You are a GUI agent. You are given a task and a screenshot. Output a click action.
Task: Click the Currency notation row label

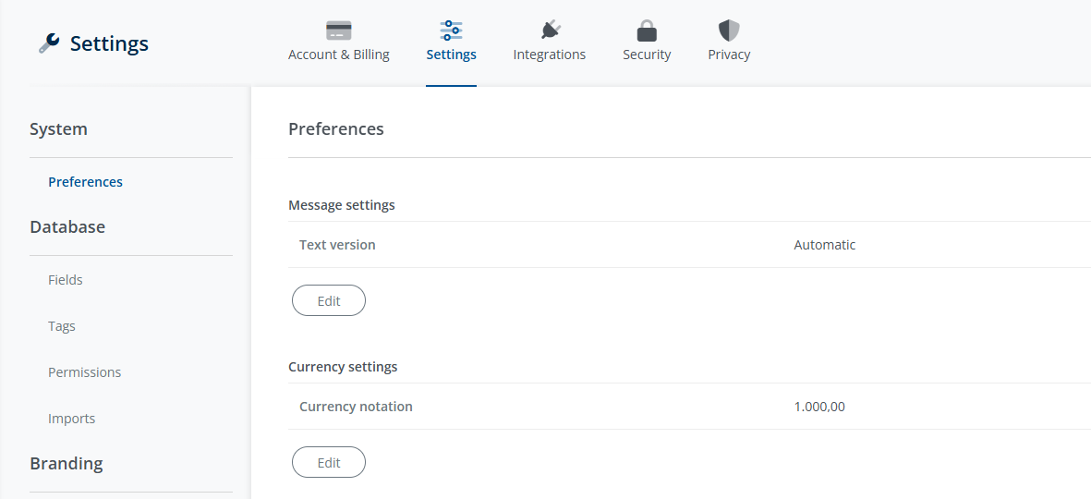(x=356, y=407)
